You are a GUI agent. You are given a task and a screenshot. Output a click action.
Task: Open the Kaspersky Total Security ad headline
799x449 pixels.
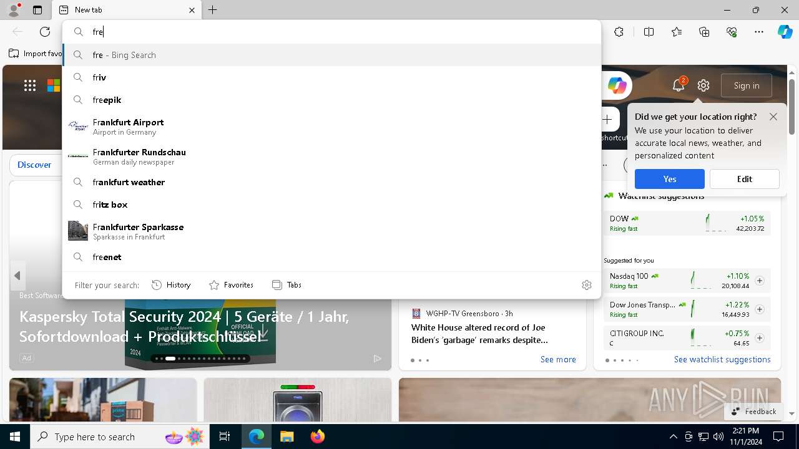pyautogui.click(x=184, y=326)
